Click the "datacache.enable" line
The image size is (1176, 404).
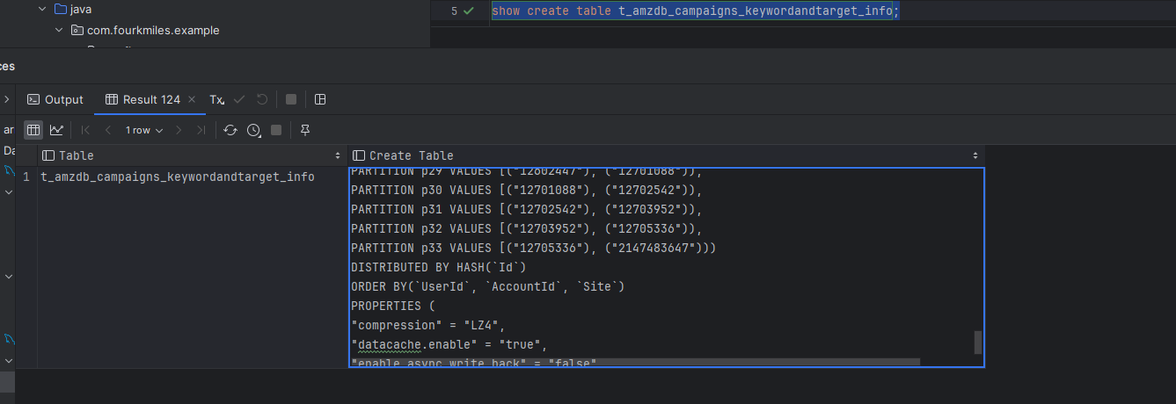[449, 344]
